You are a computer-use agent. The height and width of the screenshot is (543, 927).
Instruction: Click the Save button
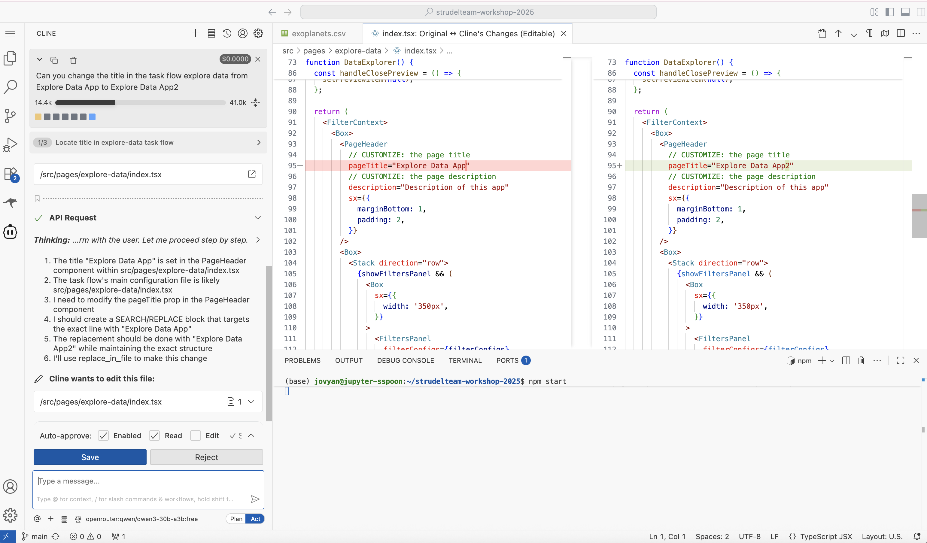point(90,457)
